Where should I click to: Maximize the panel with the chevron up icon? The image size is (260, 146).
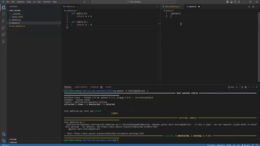253,87
